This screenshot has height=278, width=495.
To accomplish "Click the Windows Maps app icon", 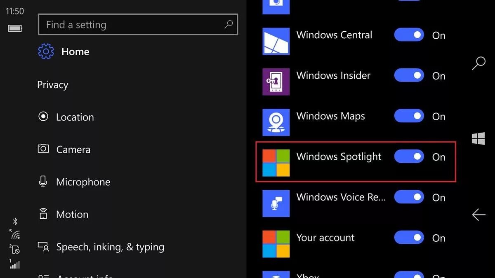I will pyautogui.click(x=276, y=122).
